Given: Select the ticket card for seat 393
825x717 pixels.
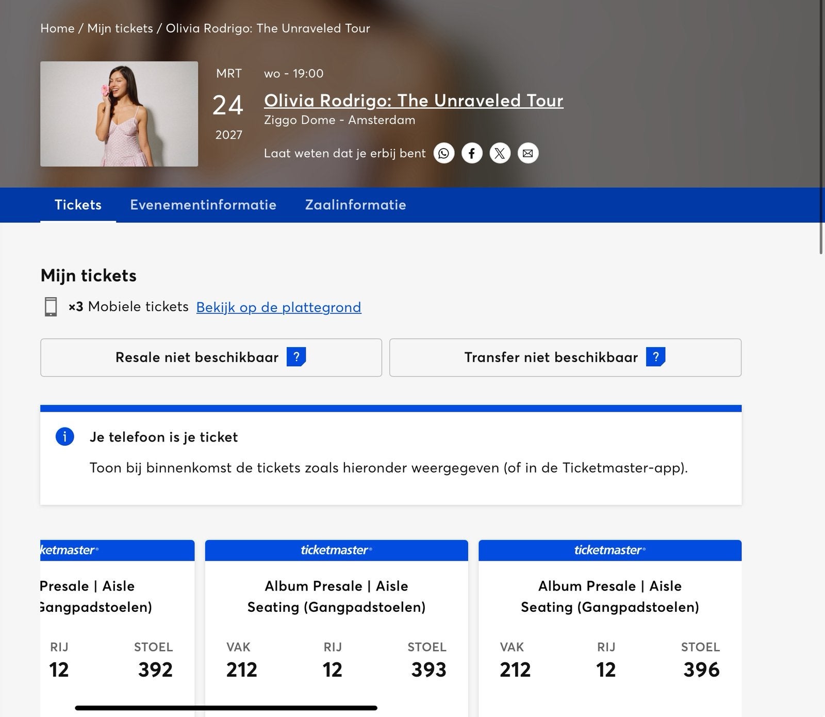Looking at the screenshot, I should coord(336,628).
